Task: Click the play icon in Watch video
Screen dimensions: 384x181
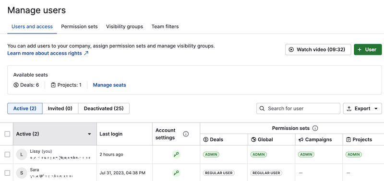Action: (x=291, y=50)
